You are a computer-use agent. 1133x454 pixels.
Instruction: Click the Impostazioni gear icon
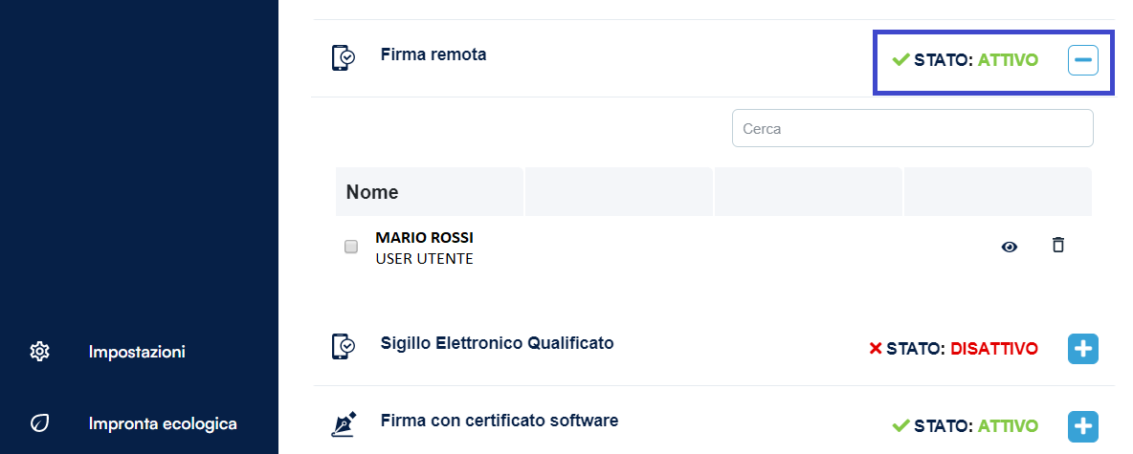point(39,352)
